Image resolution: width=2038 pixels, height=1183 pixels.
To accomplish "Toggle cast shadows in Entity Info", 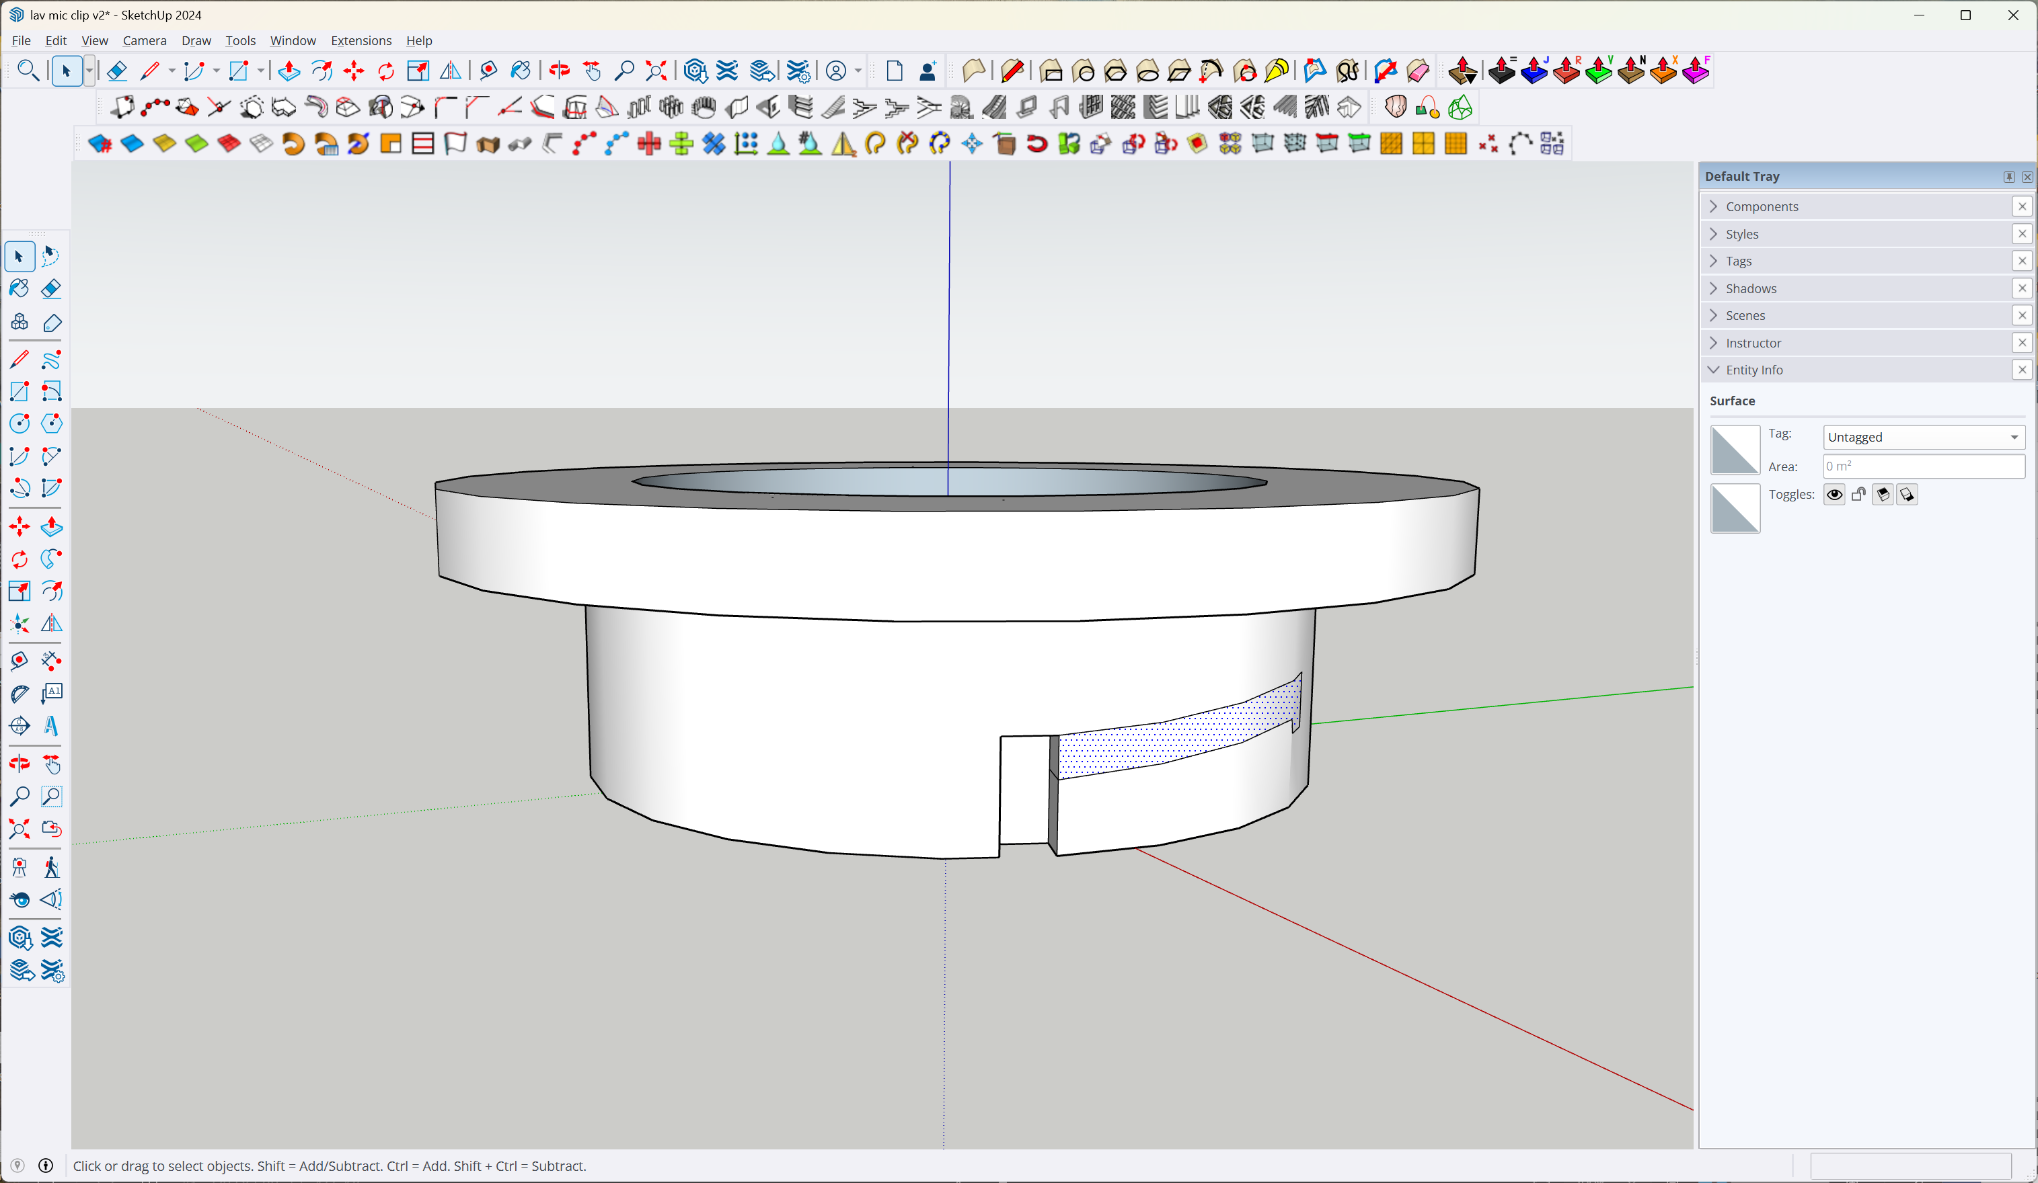I will pos(1883,495).
